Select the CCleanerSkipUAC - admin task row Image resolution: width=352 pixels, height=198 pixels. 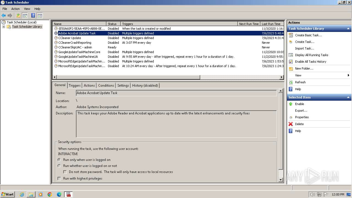click(168, 47)
